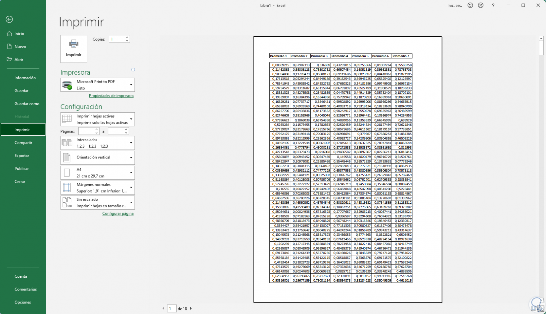
Task: Choose Guardar como in the sidebar
Action: 27,104
